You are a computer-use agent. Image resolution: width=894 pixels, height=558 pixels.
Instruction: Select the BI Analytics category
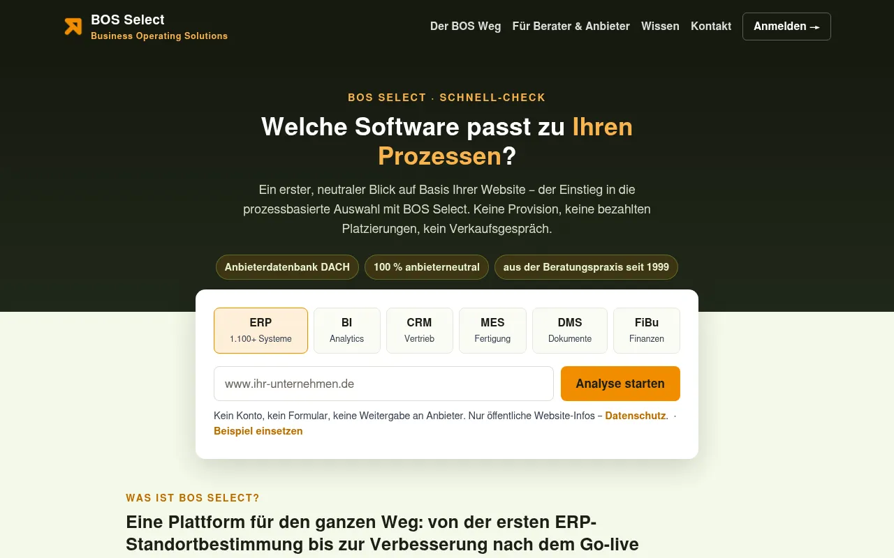(x=347, y=331)
